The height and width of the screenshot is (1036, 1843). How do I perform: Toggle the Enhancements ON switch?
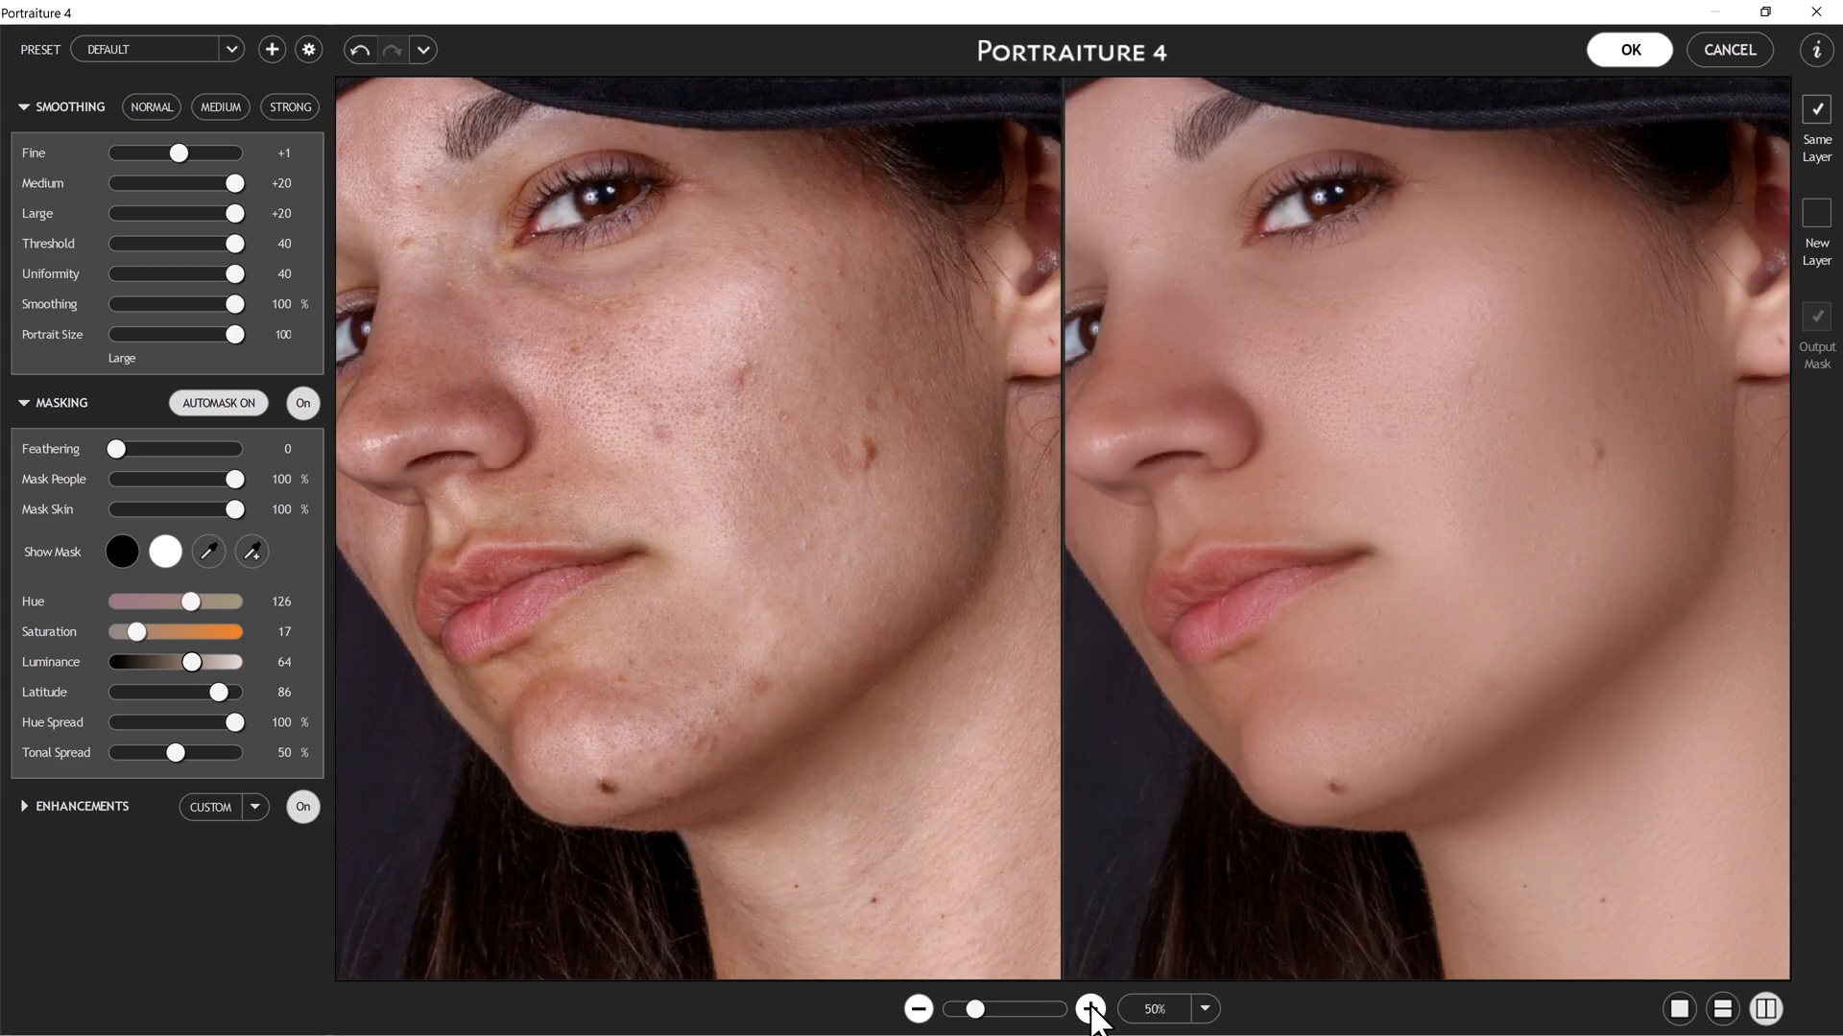pos(301,807)
